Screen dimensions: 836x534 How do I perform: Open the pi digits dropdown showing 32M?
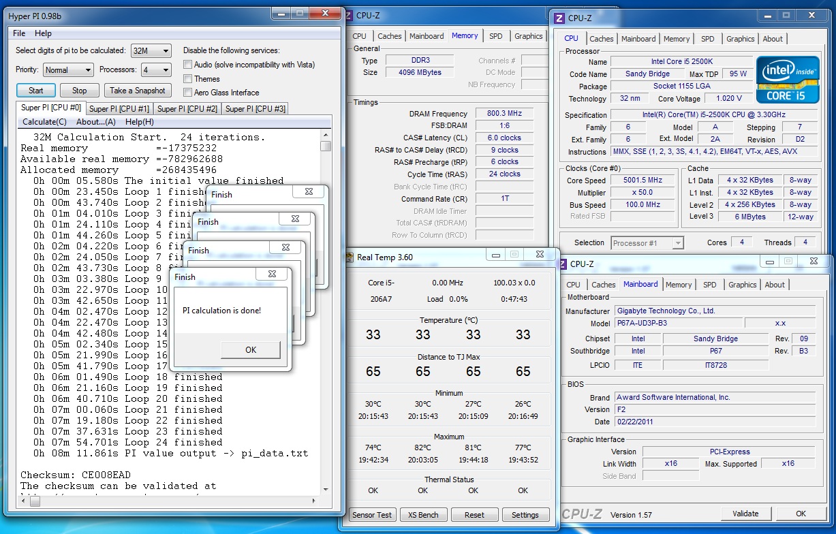point(151,51)
